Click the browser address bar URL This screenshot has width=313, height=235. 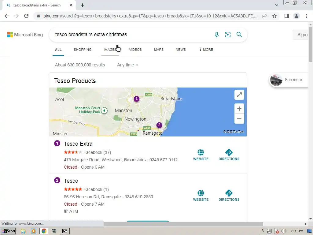pos(151,16)
